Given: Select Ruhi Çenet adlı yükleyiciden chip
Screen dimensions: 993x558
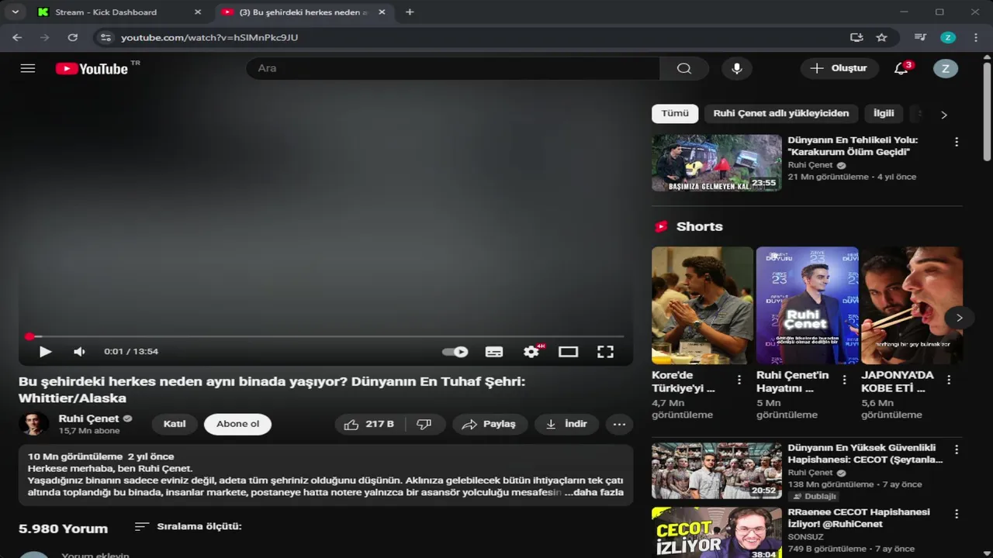Looking at the screenshot, I should pos(781,113).
